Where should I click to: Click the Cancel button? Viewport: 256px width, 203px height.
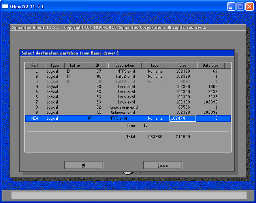(163, 165)
